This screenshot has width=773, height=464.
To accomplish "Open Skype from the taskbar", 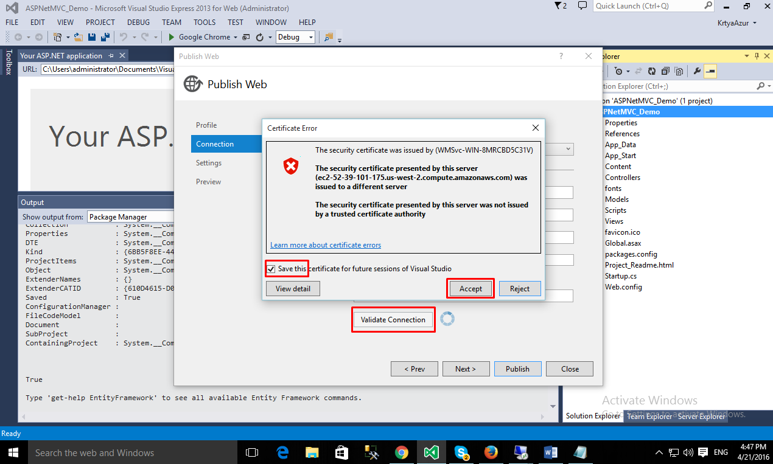I will click(461, 452).
